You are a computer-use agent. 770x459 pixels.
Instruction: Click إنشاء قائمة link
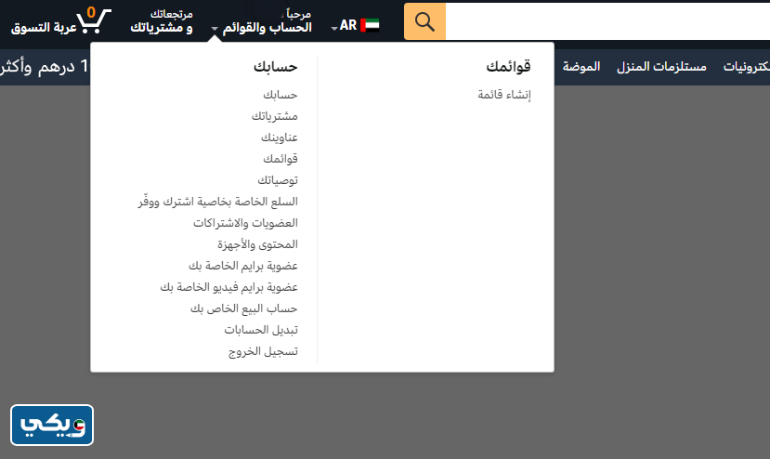click(504, 95)
